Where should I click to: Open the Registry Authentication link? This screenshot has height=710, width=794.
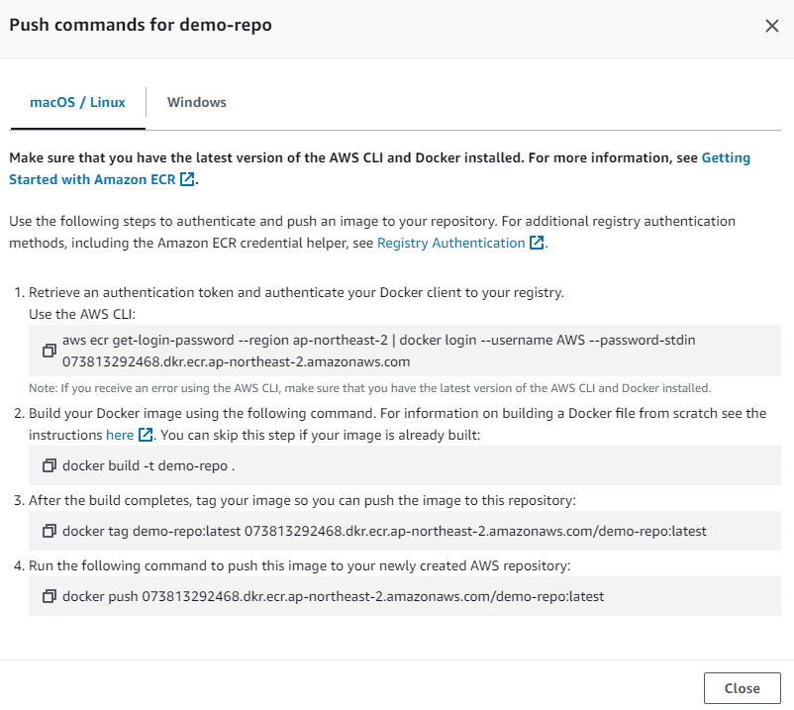[450, 243]
